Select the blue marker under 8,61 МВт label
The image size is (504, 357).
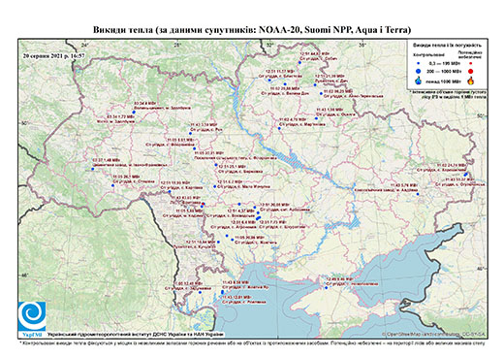coord(195,148)
